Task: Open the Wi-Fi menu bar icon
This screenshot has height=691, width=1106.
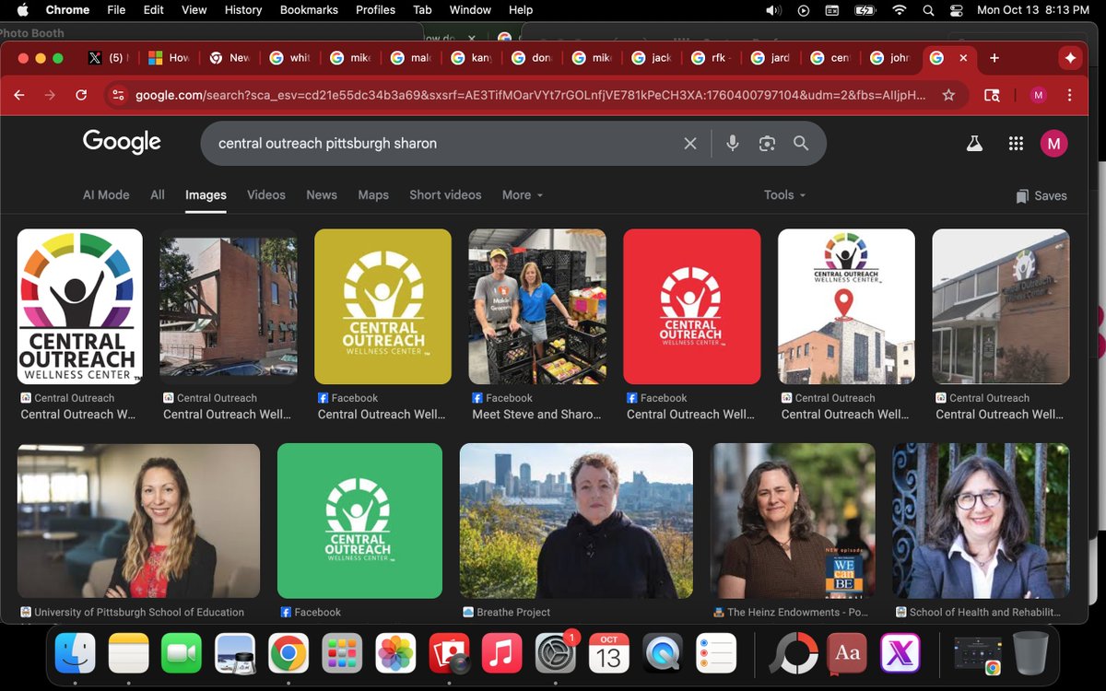Action: pyautogui.click(x=900, y=10)
